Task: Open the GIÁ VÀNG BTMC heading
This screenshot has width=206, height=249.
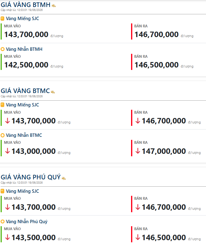Action: [25, 91]
